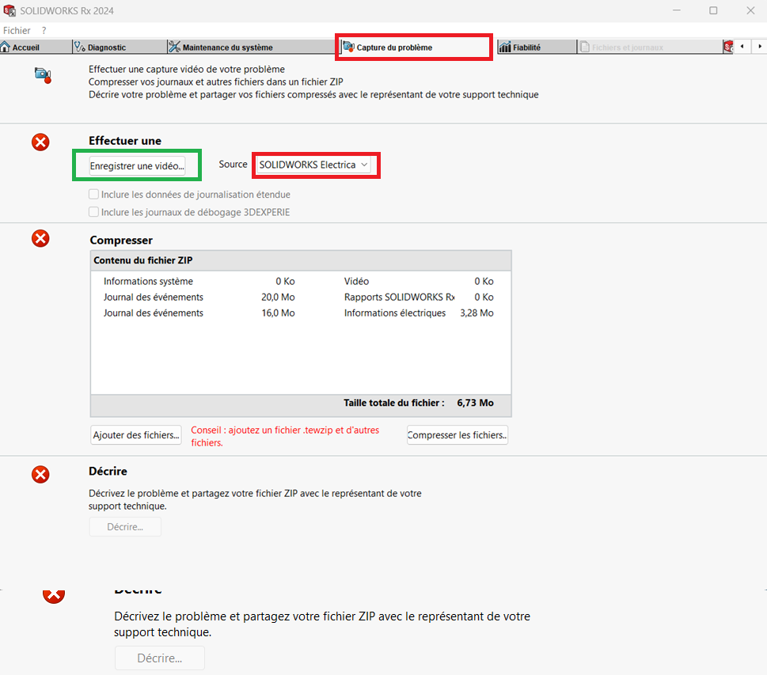This screenshot has width=767, height=675.
Task: Select the Vidéo entry in ZIP contents
Action: pyautogui.click(x=357, y=281)
